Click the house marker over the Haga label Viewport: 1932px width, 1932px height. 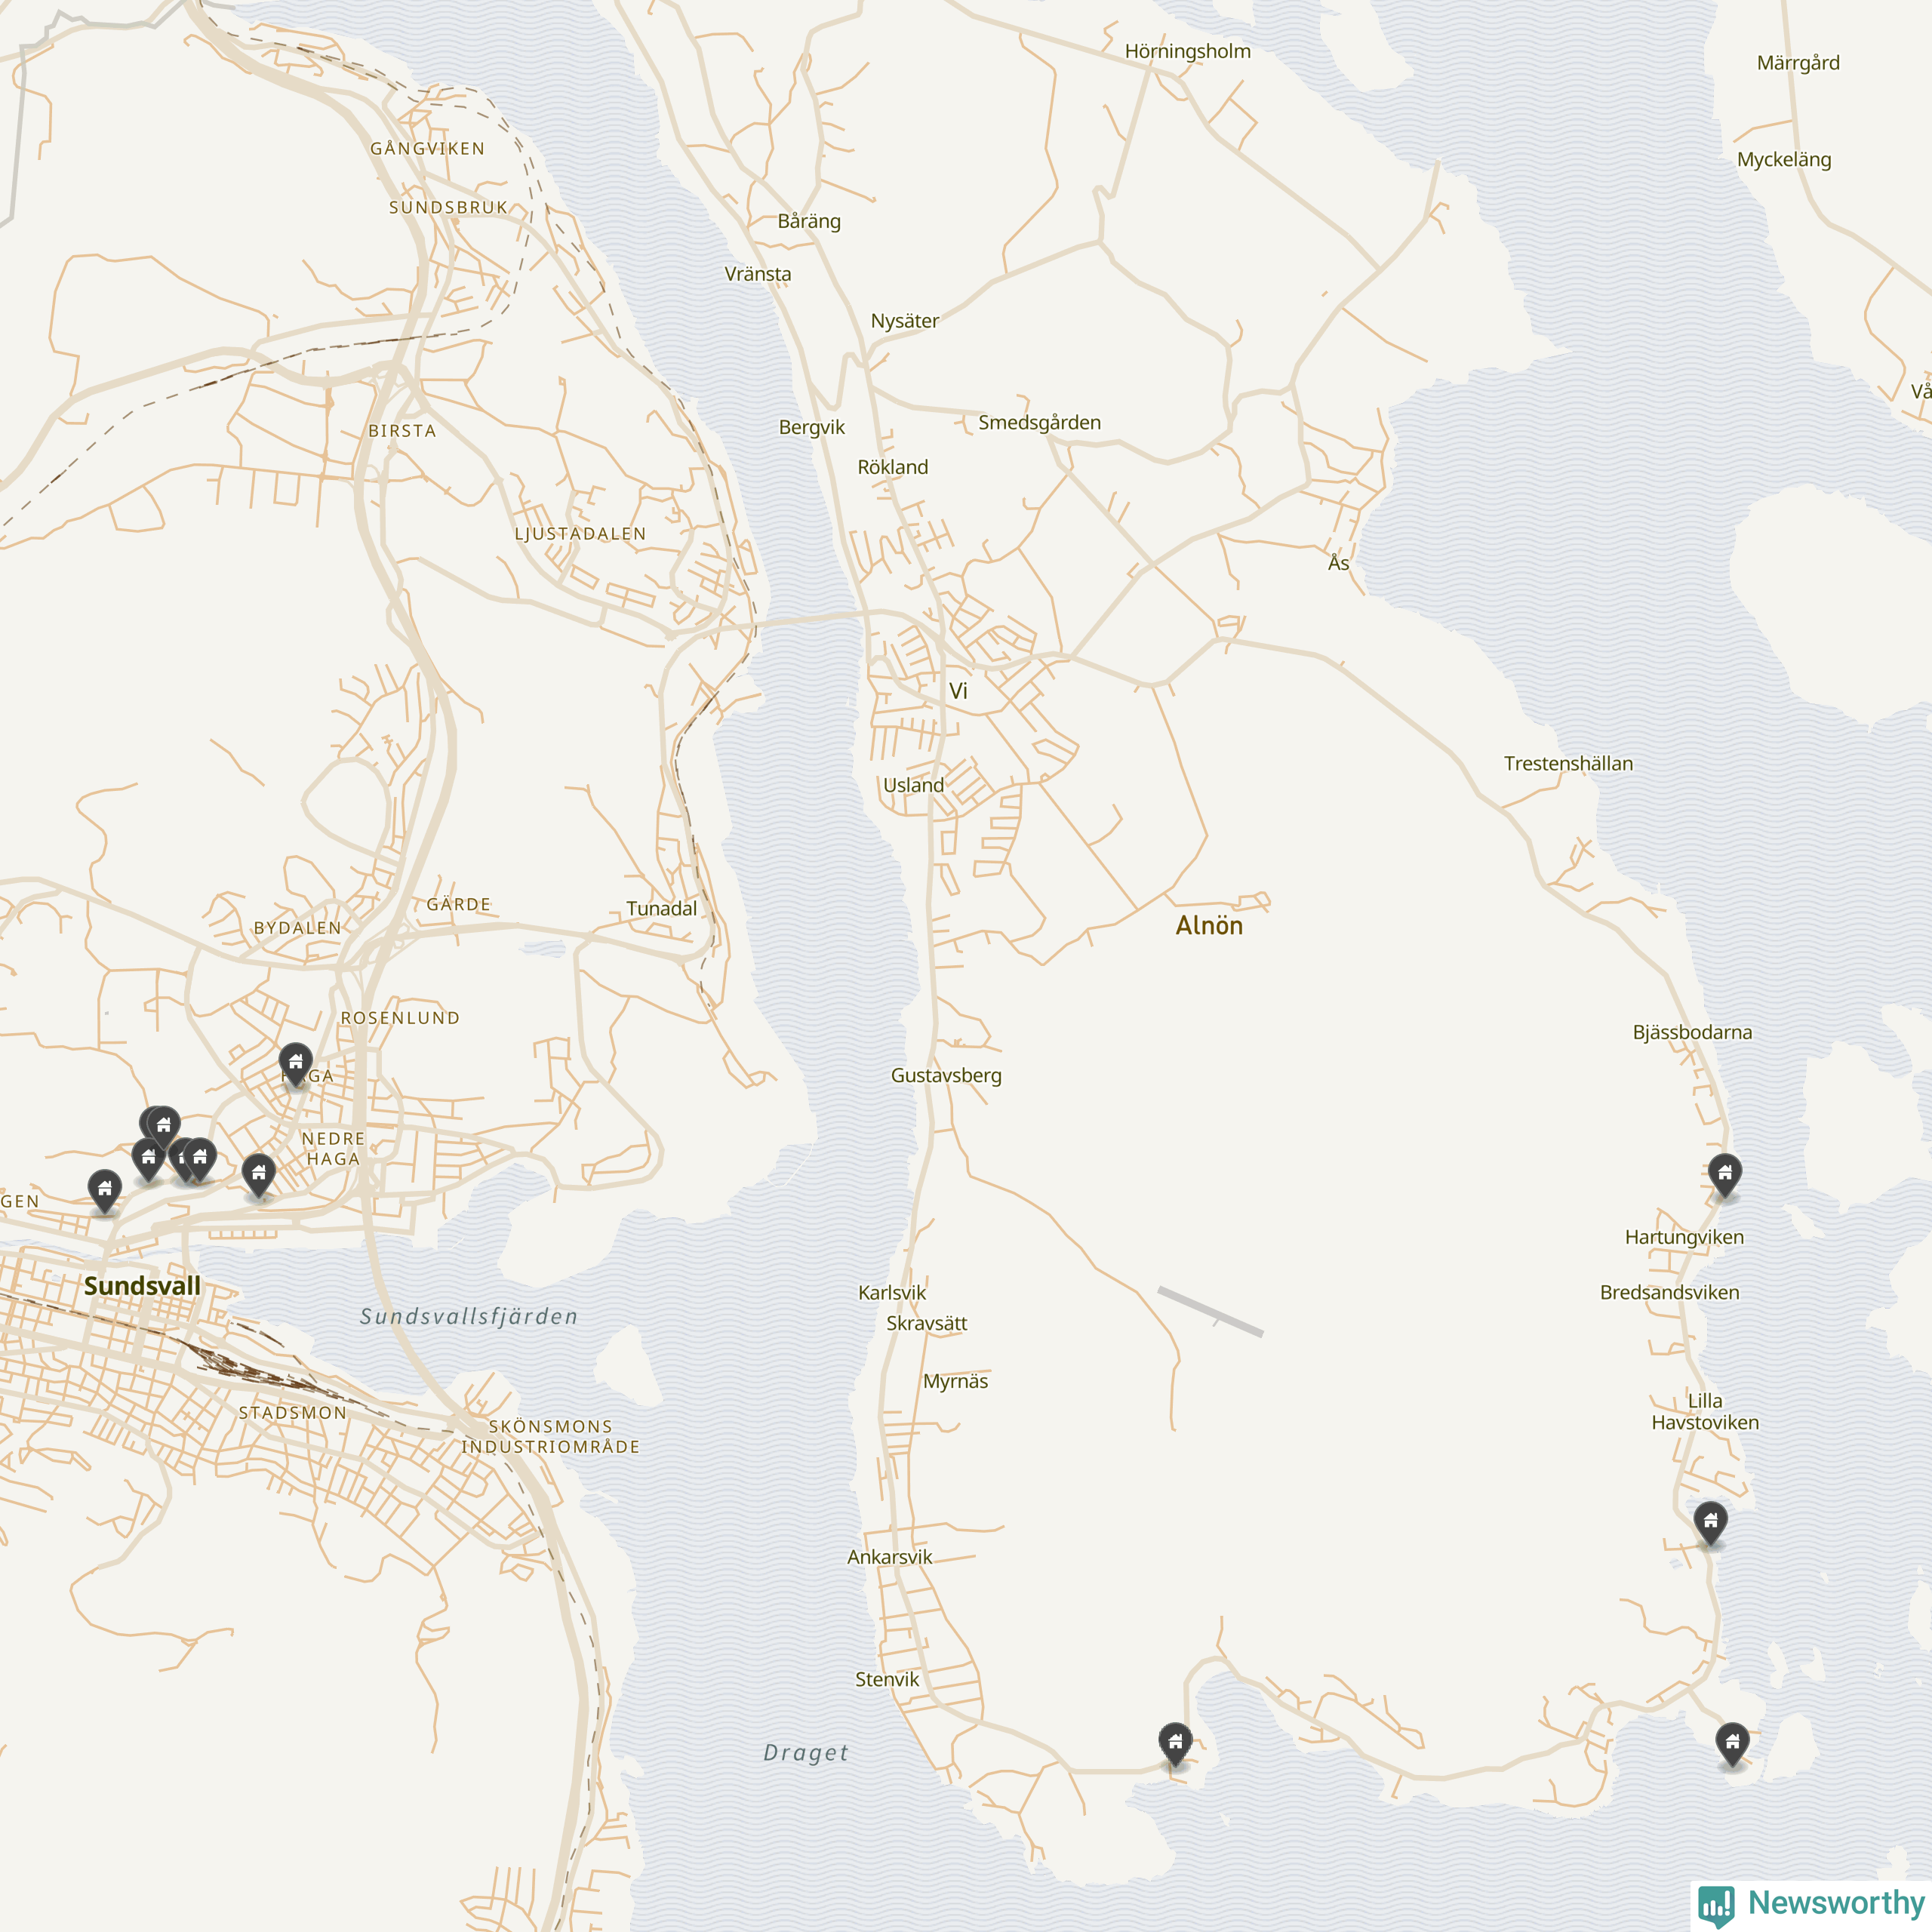295,1062
